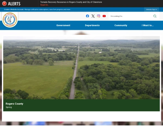
Task: Visit the Instagram profile icon
Action: pos(99,16)
